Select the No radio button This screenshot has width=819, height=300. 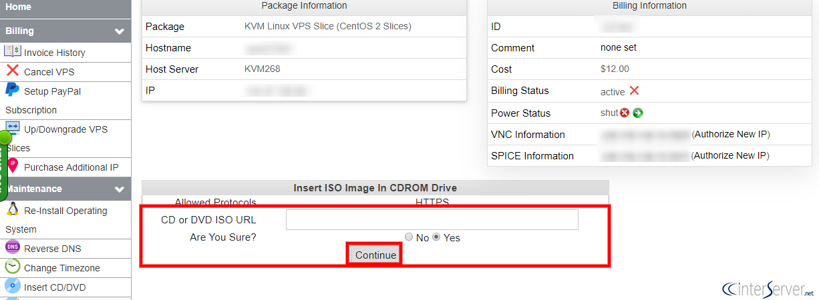click(409, 237)
